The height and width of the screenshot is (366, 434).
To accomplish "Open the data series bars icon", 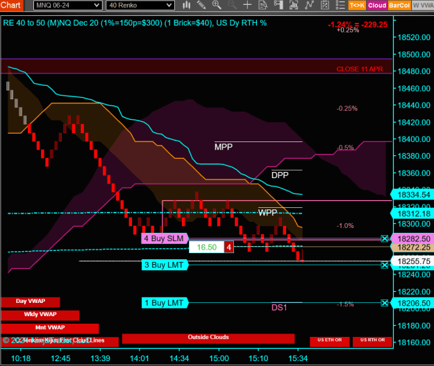I will click(x=294, y=5).
